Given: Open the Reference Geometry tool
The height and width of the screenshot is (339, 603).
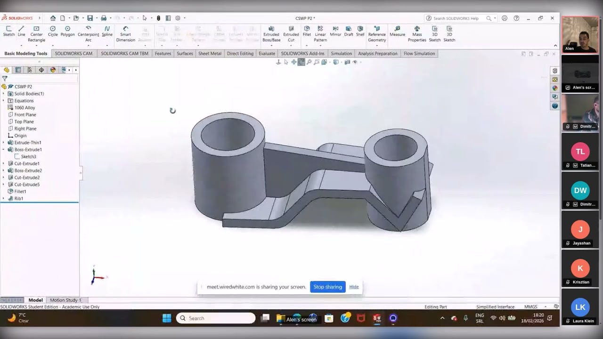Looking at the screenshot, I should pyautogui.click(x=377, y=34).
